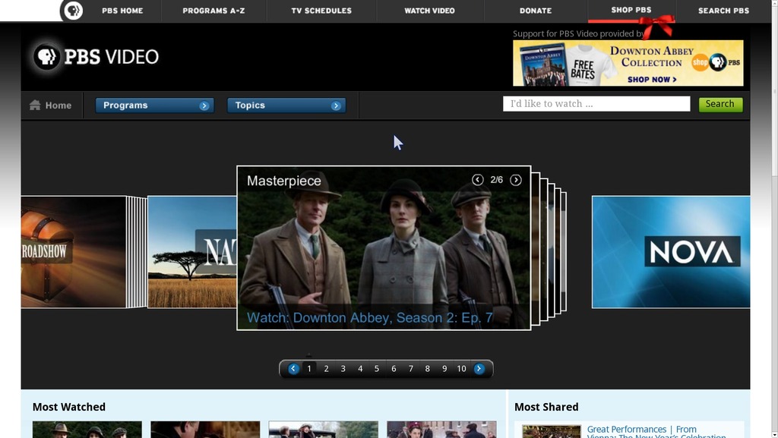Expand the Programs dropdown

click(155, 106)
